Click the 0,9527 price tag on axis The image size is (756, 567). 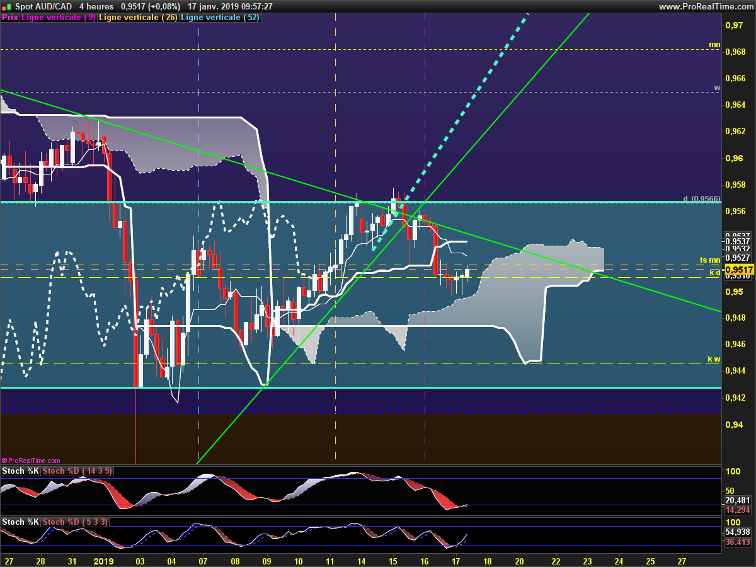coord(737,258)
